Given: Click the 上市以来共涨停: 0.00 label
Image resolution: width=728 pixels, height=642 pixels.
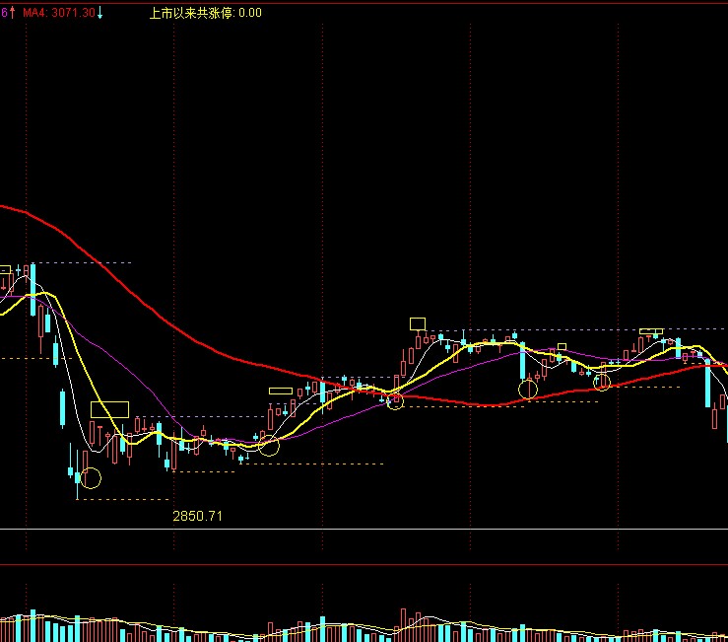Looking at the screenshot, I should coord(205,13).
